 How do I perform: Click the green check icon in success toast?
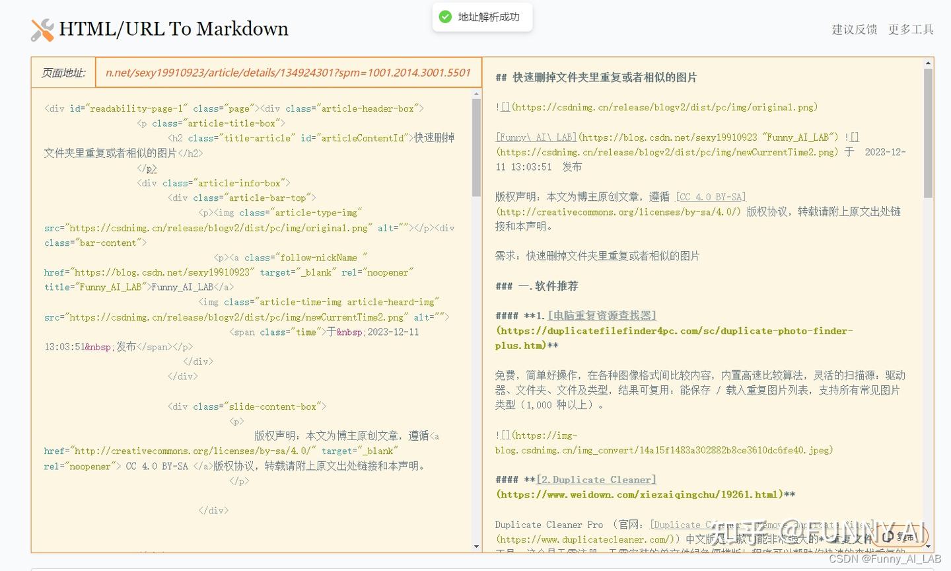446,17
